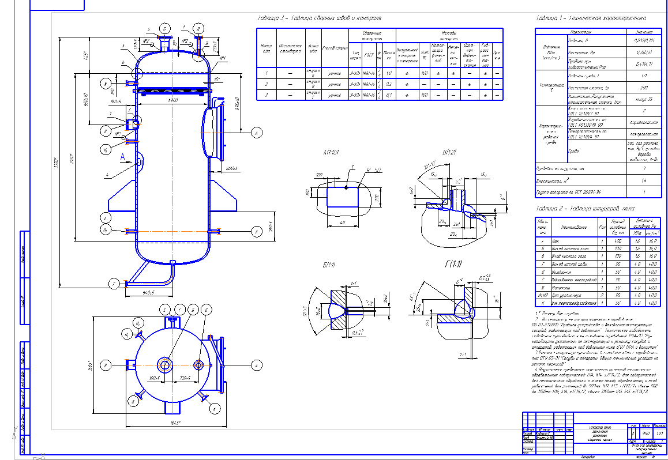
Task: Click the detail view title А(1:10)
Action: coord(335,153)
